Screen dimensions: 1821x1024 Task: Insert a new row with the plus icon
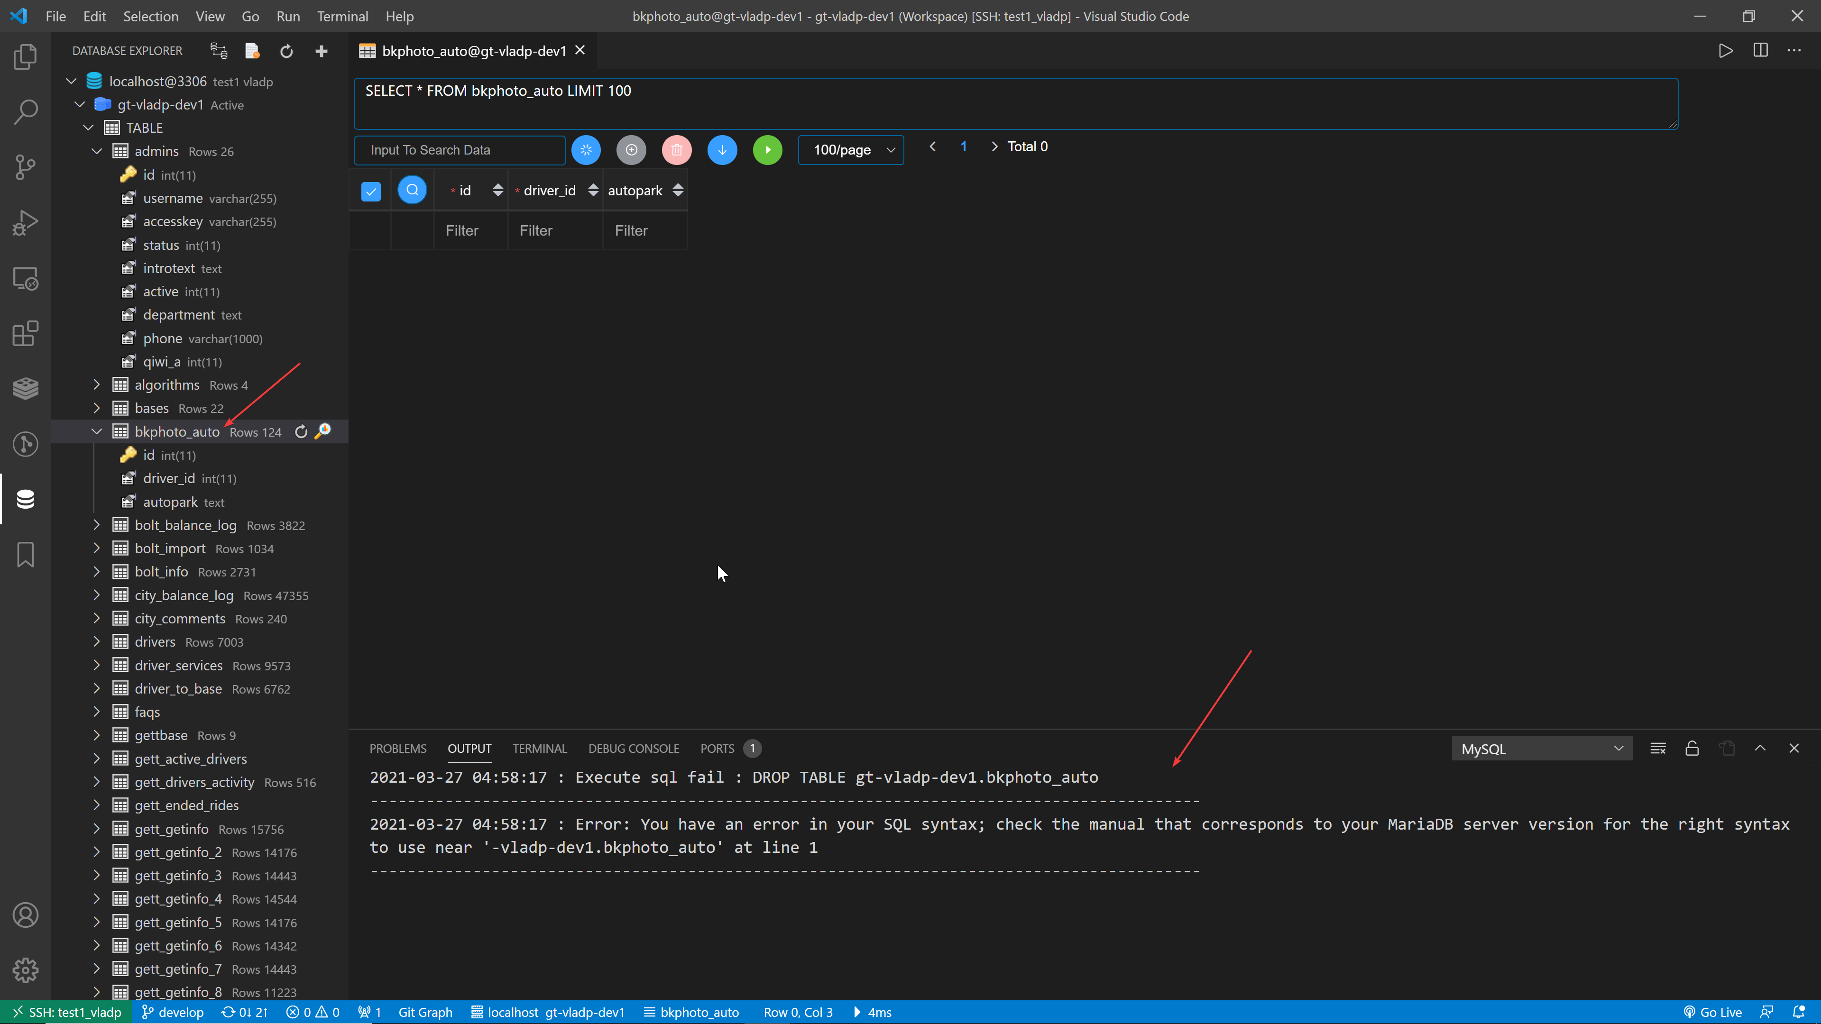(x=631, y=150)
